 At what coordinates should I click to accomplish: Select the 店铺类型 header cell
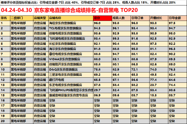click(41, 18)
